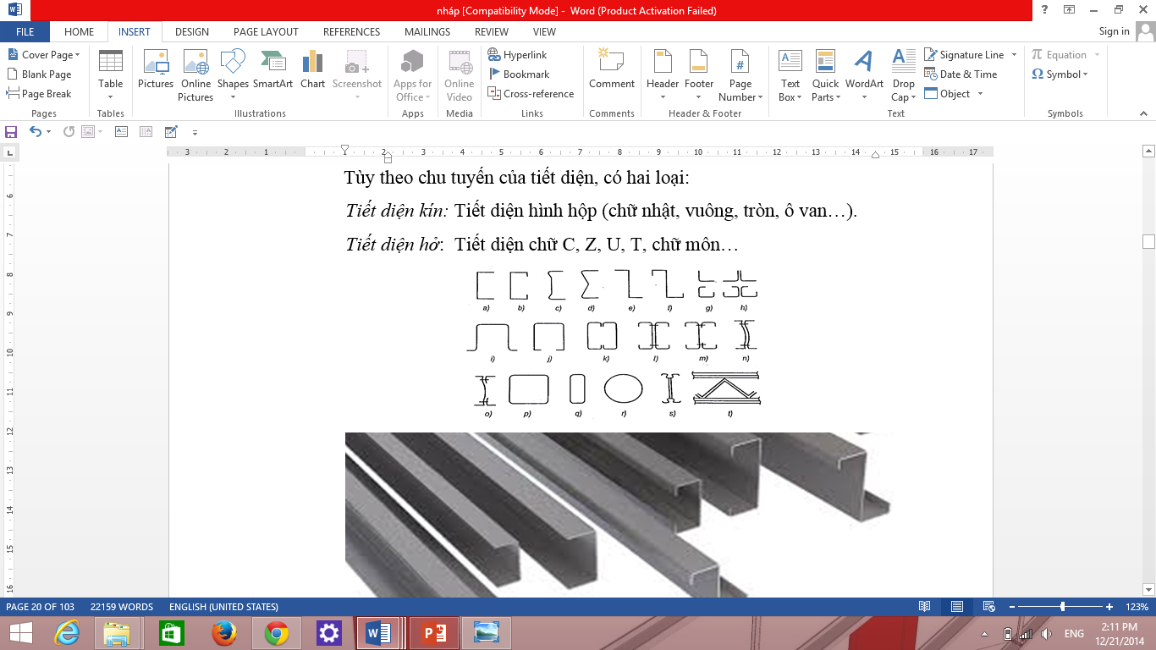Open Internet Explorer from the taskbar

pos(67,633)
